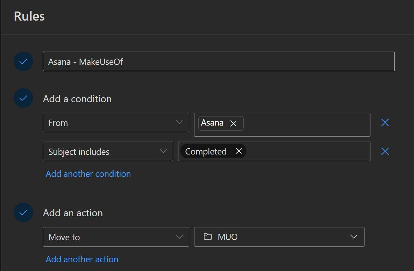The width and height of the screenshot is (414, 271).
Task: Select the Completed keyword chip label
Action: click(206, 151)
